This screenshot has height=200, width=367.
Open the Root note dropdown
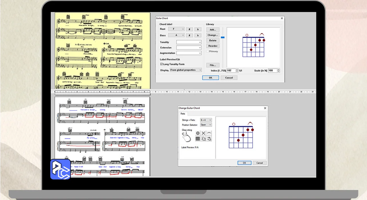click(x=176, y=29)
